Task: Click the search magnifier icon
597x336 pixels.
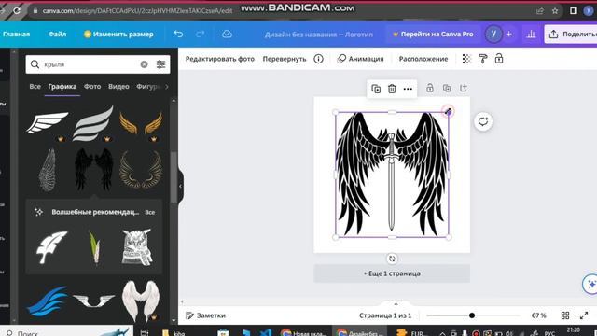Action: point(35,64)
